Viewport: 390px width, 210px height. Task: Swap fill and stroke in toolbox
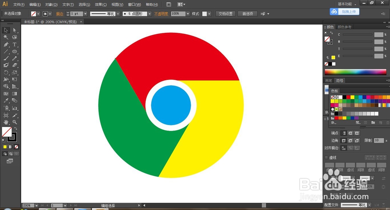pyautogui.click(x=16, y=129)
